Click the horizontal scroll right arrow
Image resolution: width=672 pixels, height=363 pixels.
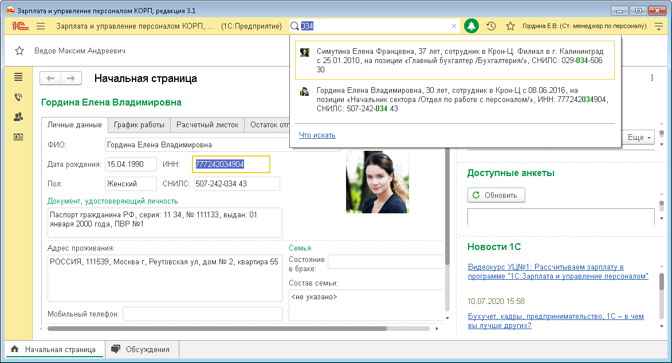pos(437,329)
